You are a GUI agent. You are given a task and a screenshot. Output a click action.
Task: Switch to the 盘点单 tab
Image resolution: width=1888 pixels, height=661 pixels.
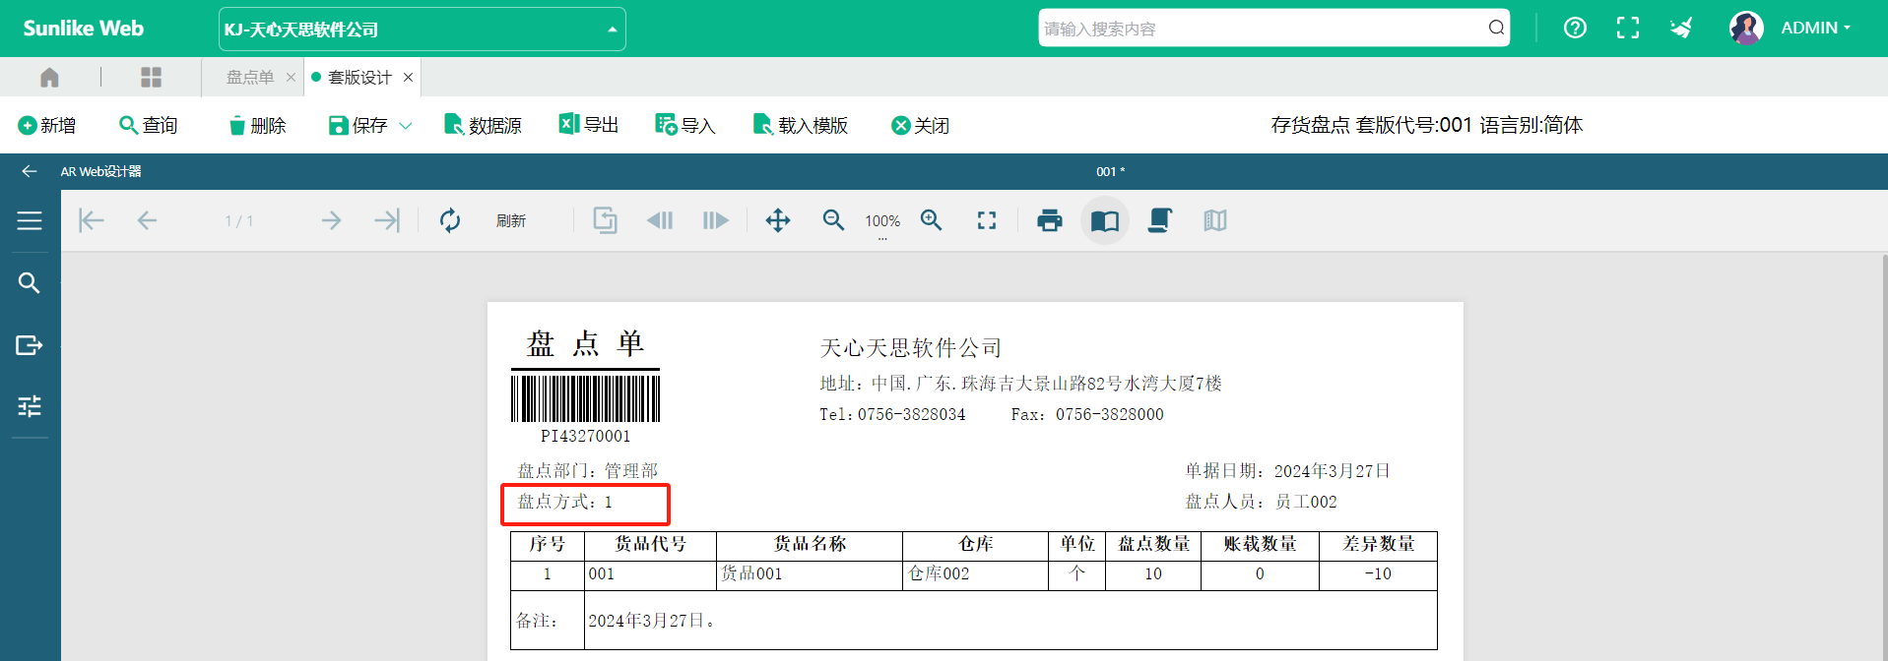click(x=250, y=78)
